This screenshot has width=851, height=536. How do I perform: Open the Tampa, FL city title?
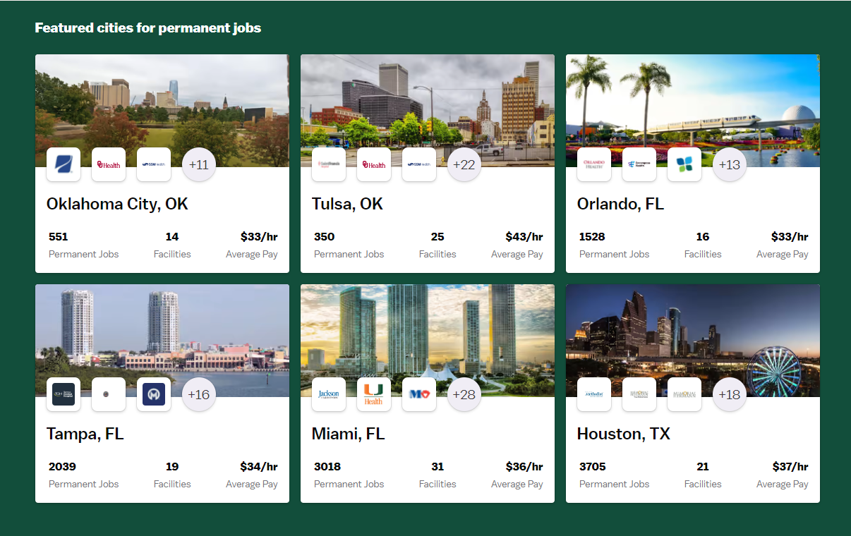coord(85,434)
